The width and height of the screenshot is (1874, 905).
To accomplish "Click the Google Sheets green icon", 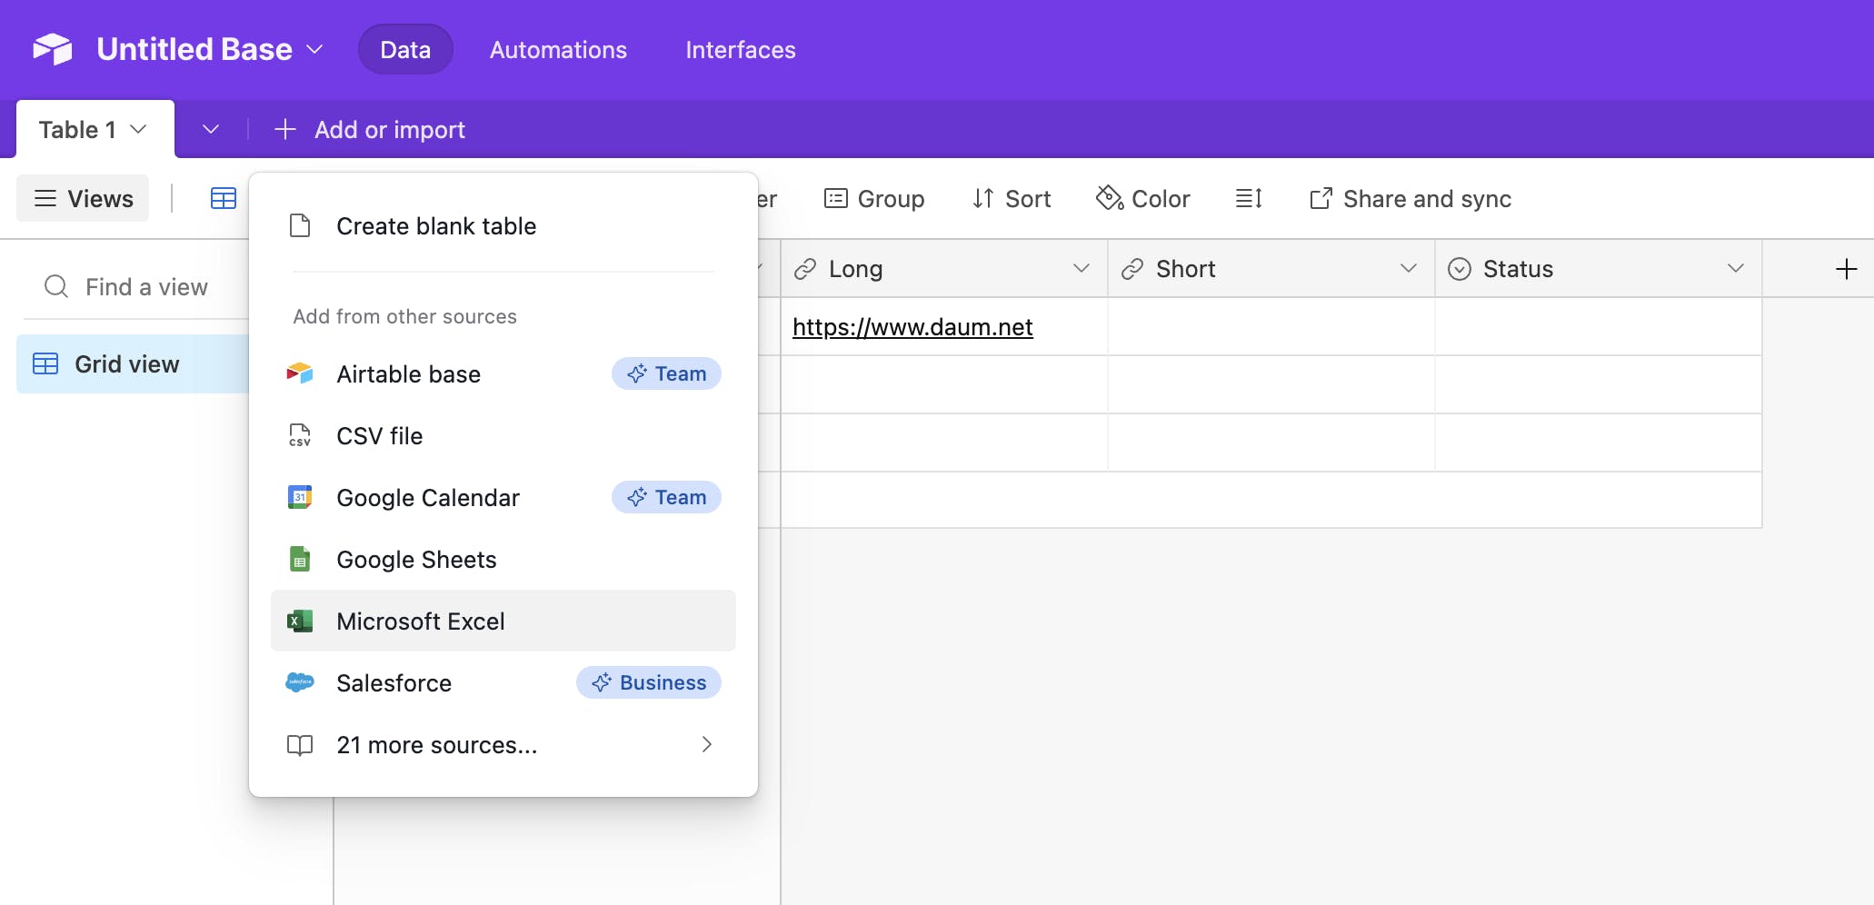I will click(x=300, y=559).
